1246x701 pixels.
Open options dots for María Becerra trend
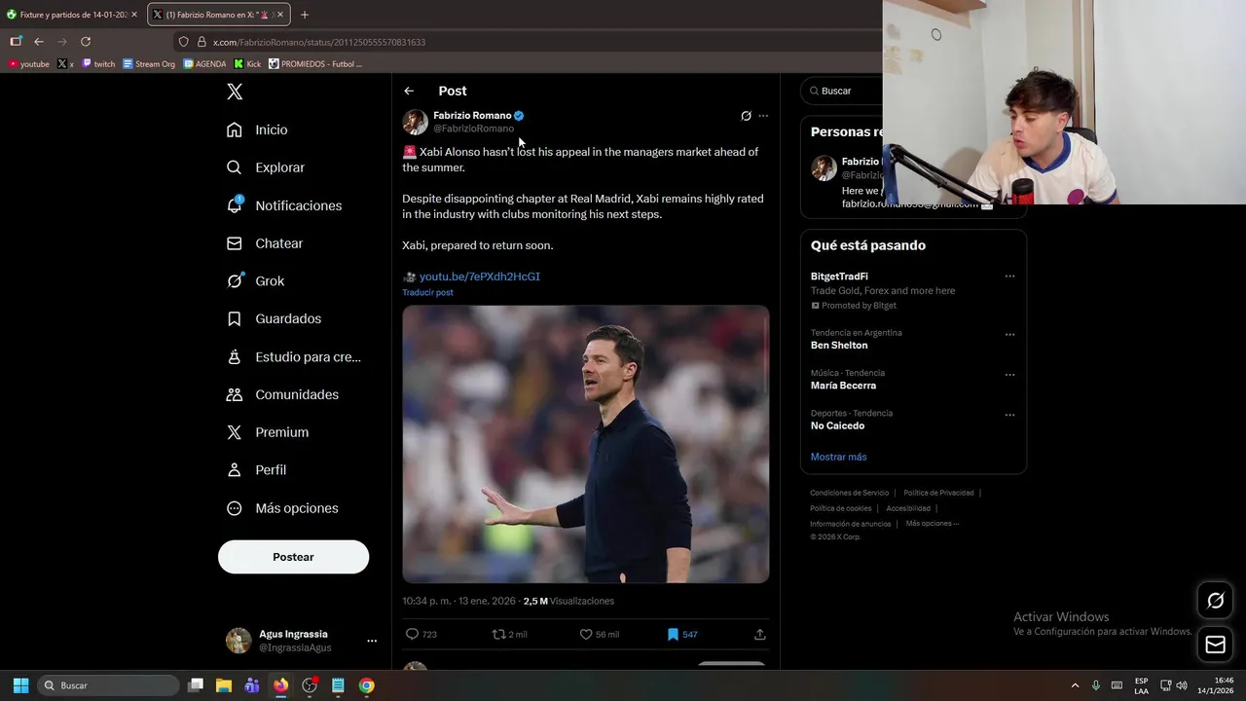[x=1009, y=375]
